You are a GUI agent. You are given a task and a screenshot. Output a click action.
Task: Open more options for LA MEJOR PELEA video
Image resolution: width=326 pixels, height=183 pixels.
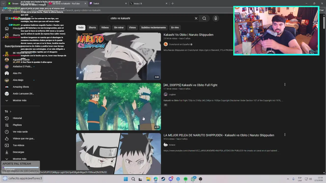point(285,135)
